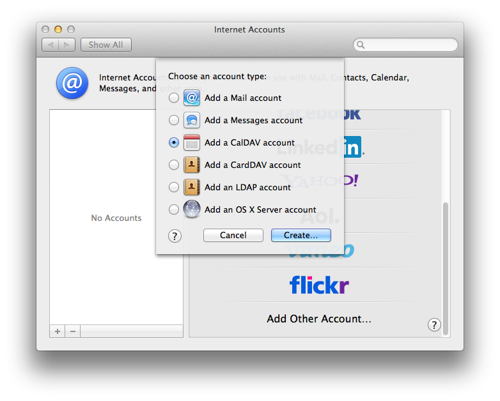Image resolution: width=500 pixels, height=401 pixels.
Task: Click the large Internet Accounts @ icon
Action: (72, 83)
